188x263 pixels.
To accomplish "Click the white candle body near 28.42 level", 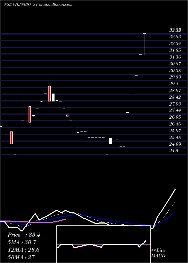I will (x=53, y=97).
